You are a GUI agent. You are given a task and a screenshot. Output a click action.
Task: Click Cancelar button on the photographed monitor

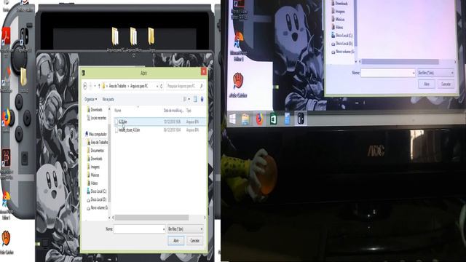coord(446,84)
